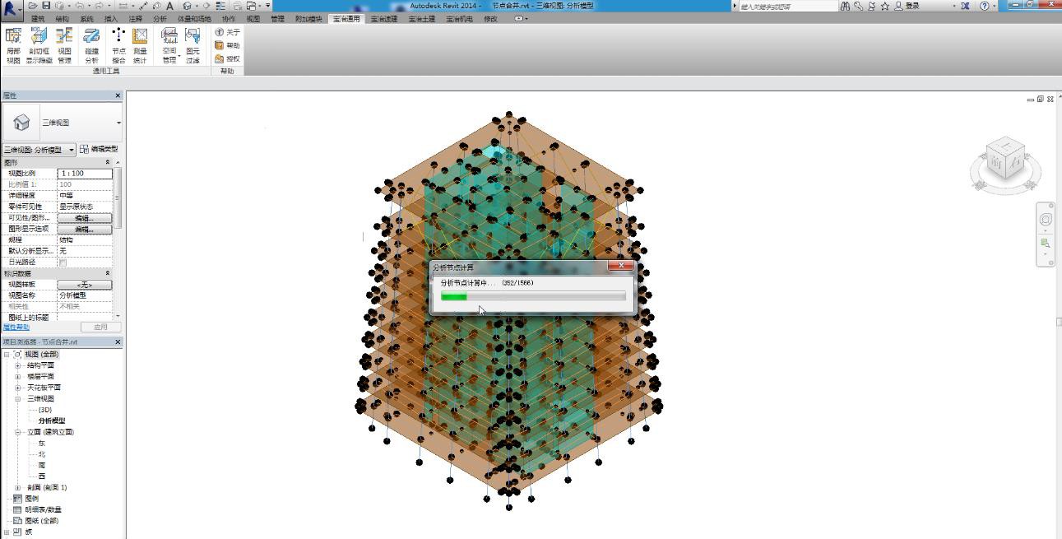This screenshot has height=539, width=1062.
Task: Click the 视图比例 1:100 input field
Action: pyautogui.click(x=84, y=174)
